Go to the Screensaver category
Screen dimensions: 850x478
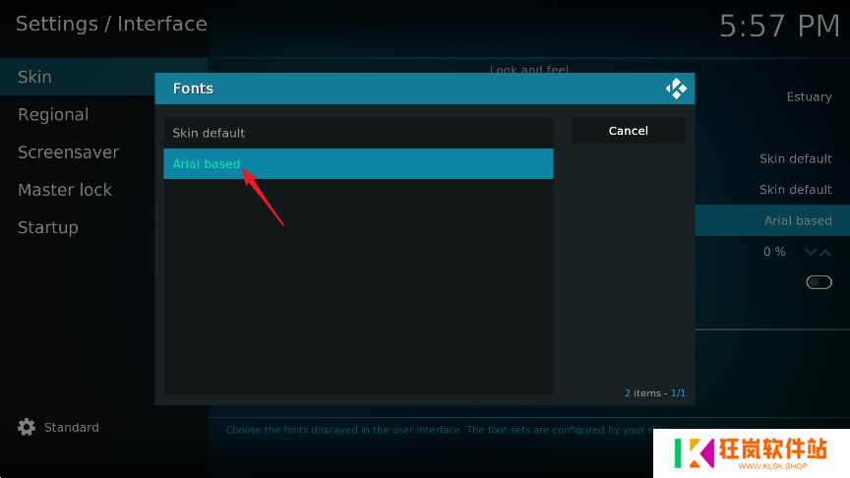[68, 152]
